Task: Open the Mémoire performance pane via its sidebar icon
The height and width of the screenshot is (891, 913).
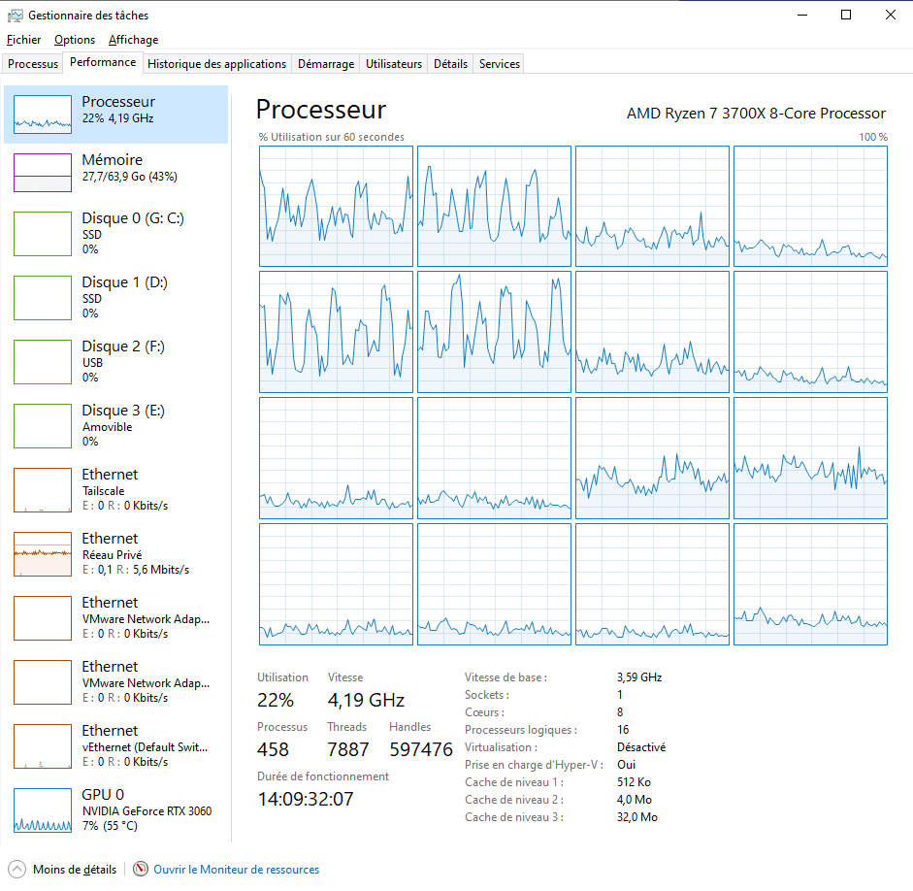Action: (42, 172)
